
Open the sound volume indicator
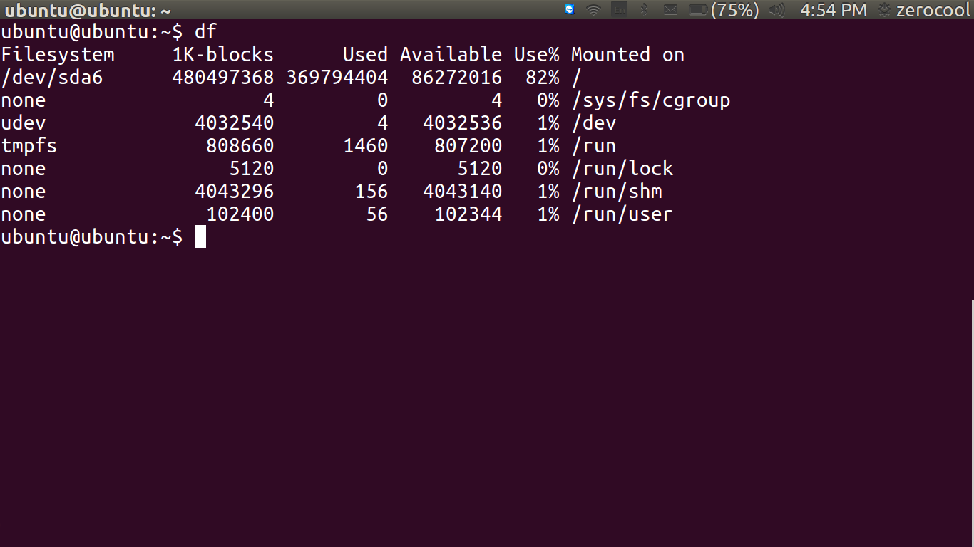tap(777, 9)
